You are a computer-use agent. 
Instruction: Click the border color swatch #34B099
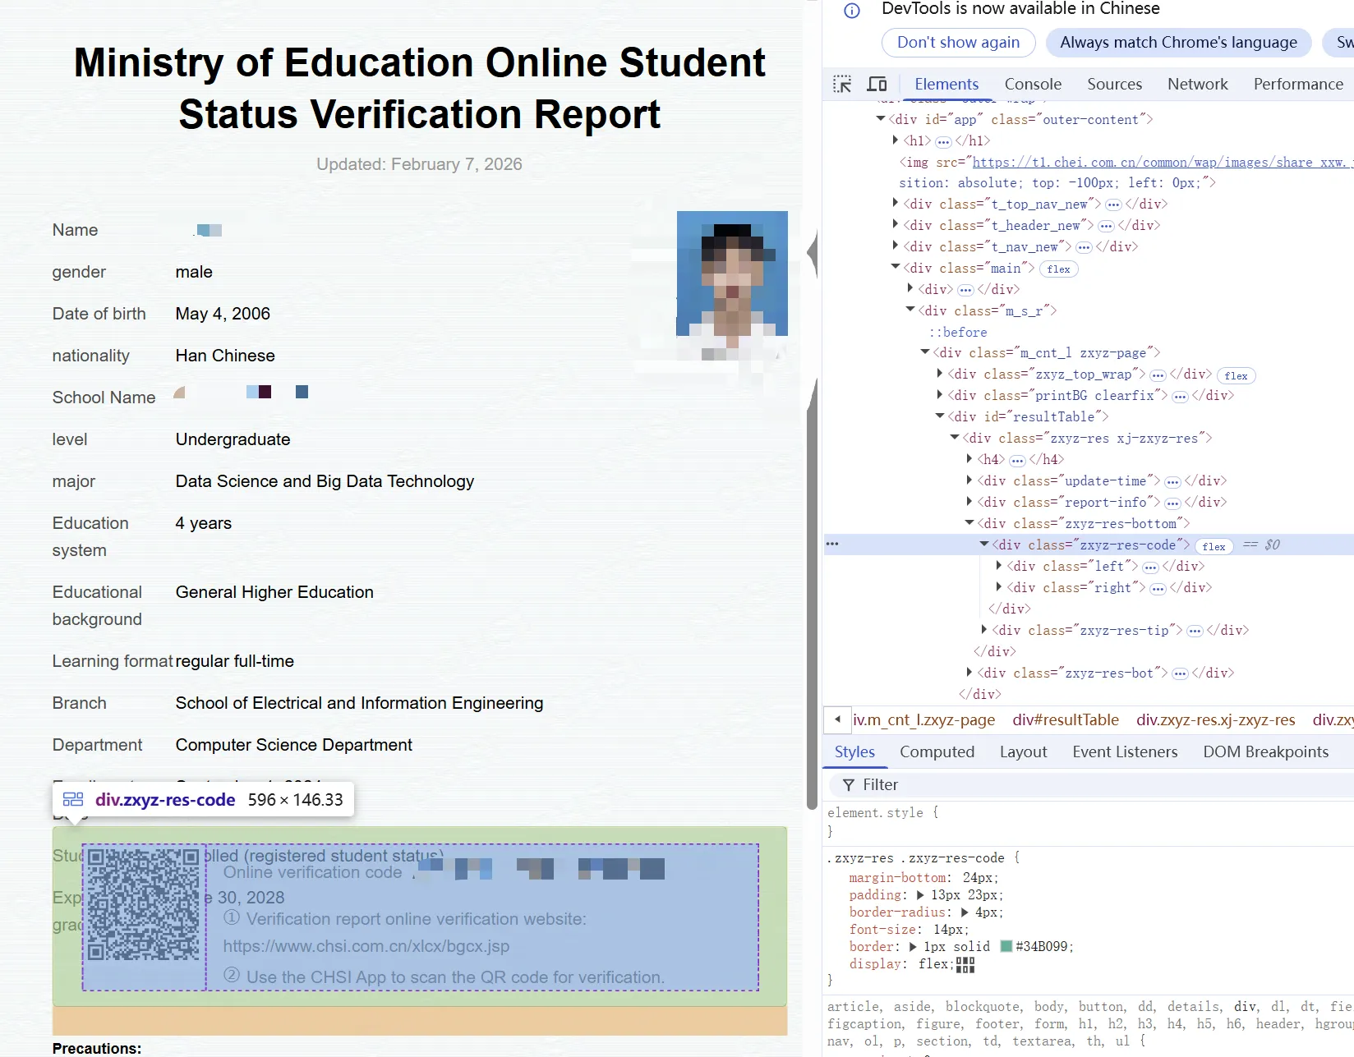(x=1006, y=946)
